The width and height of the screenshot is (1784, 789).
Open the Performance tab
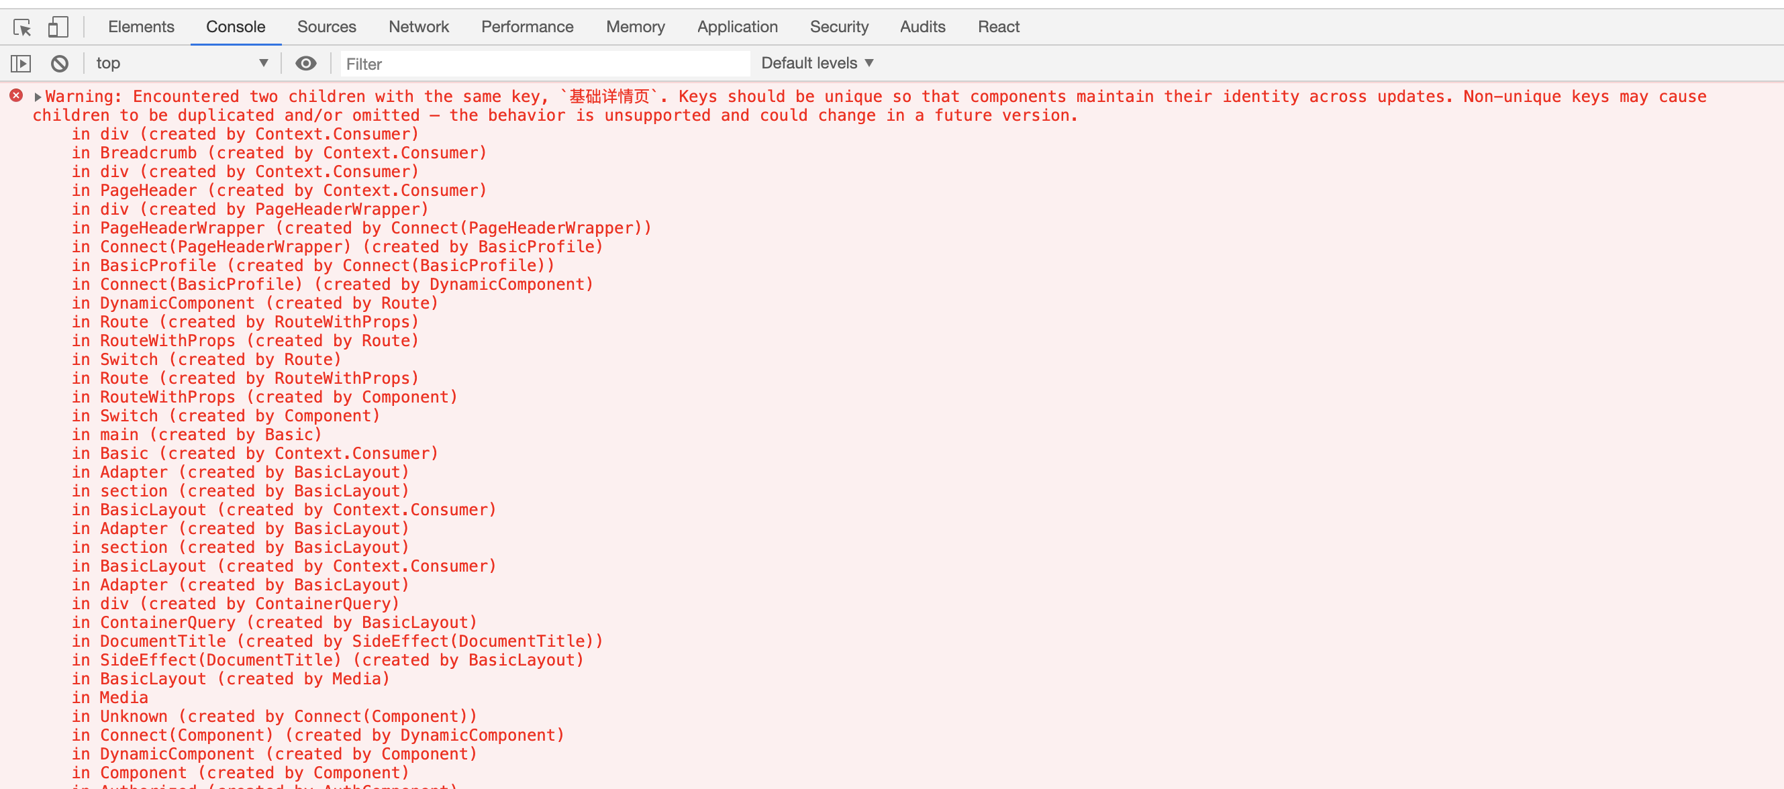527,27
